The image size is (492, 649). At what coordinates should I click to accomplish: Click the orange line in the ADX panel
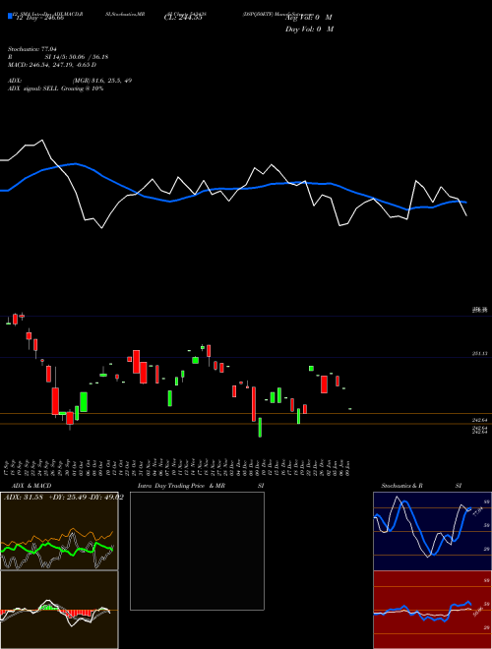(58, 537)
